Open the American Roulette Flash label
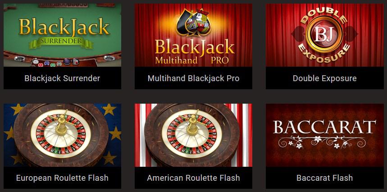Viewport: 387px width, 192px height. pyautogui.click(x=193, y=178)
